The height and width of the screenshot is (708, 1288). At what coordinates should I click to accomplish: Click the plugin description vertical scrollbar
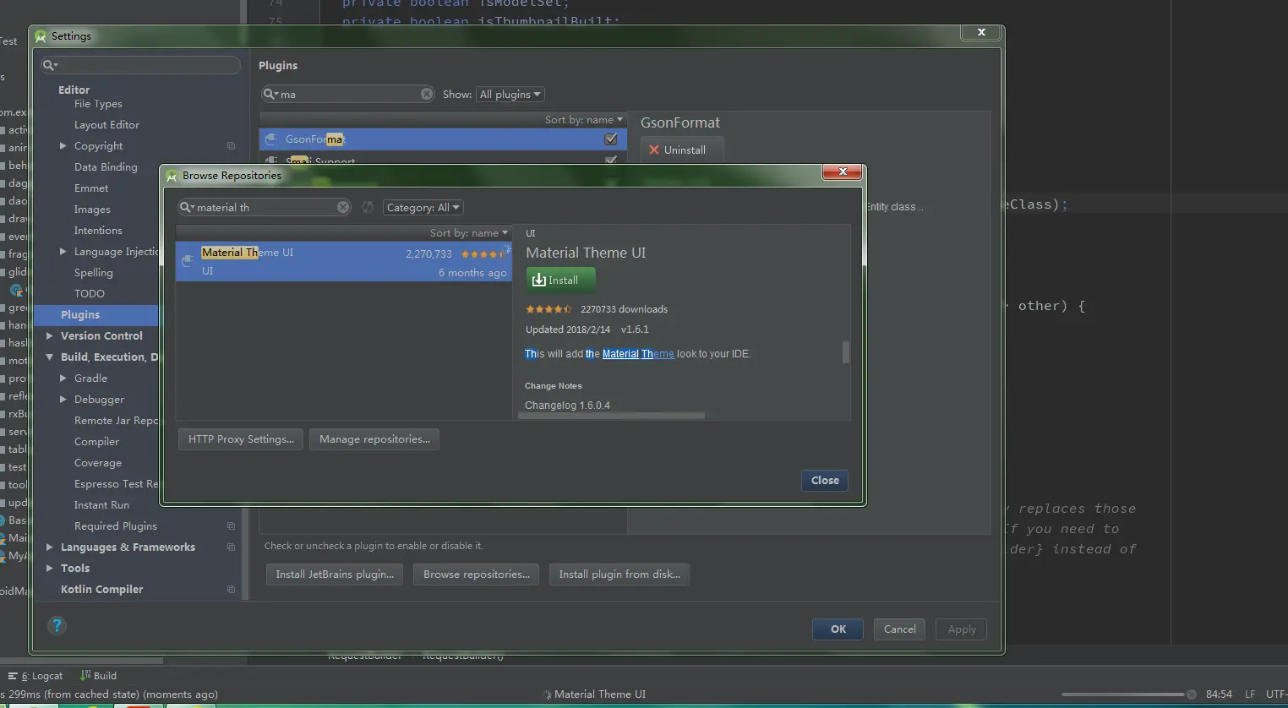[846, 351]
